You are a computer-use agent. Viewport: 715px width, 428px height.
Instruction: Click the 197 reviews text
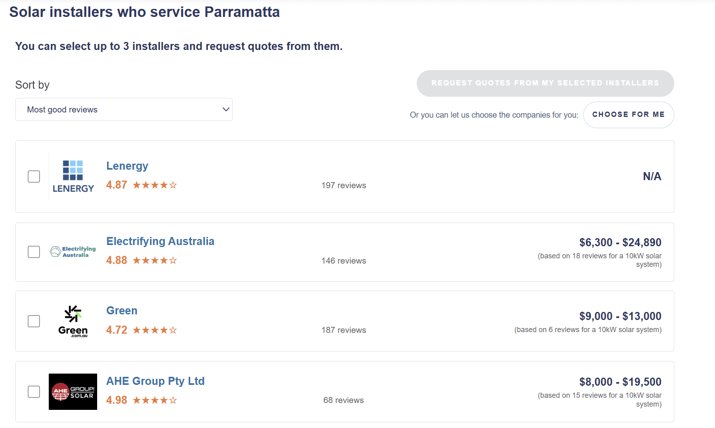tap(344, 185)
